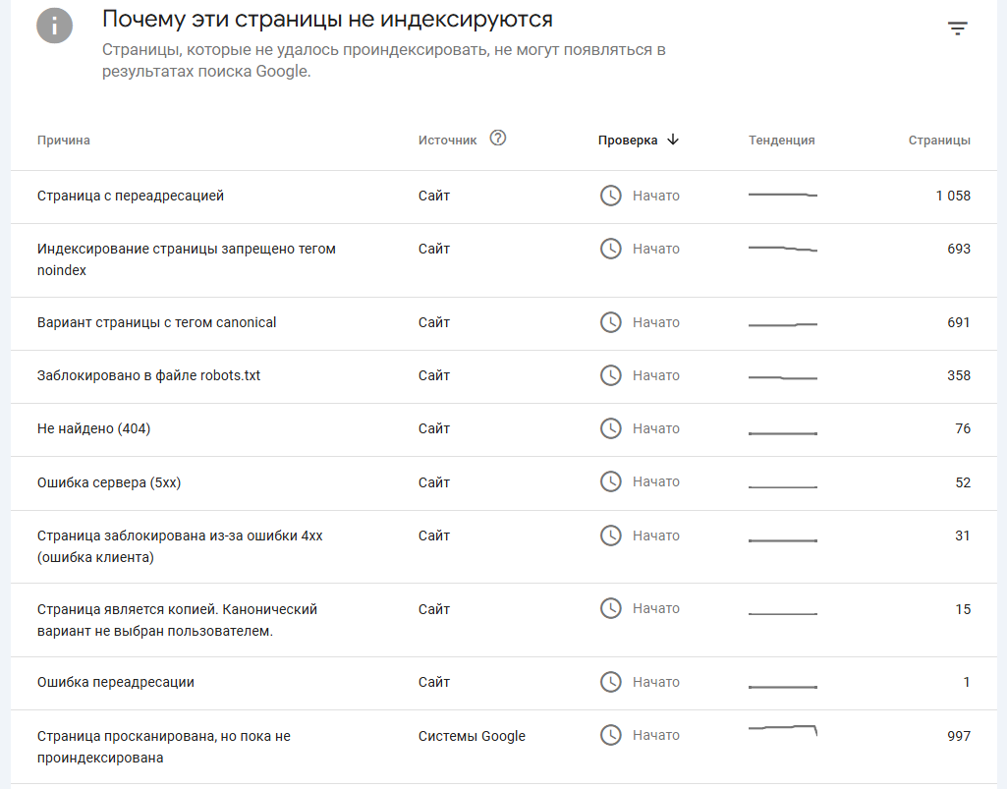Click the clock icon in the noindex row

611,249
